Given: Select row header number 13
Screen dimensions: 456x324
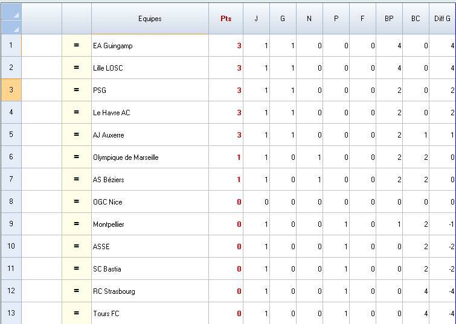Looking at the screenshot, I should (11, 314).
